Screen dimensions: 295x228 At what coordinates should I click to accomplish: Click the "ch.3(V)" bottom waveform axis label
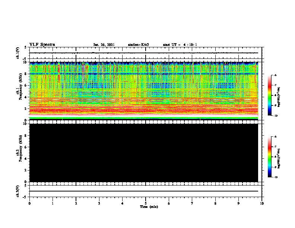(x=18, y=191)
